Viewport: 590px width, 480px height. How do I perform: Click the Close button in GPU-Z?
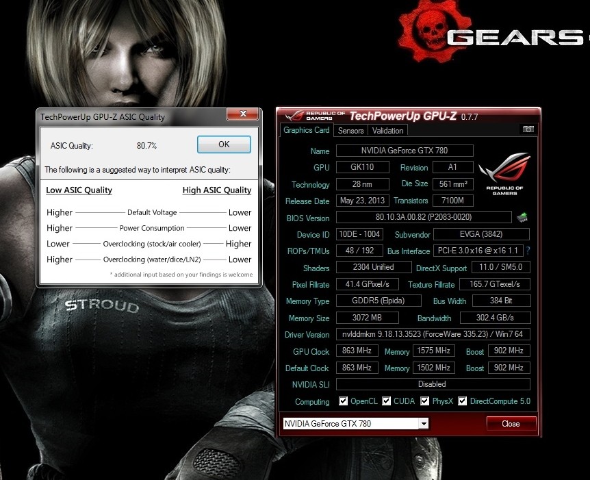(x=511, y=424)
